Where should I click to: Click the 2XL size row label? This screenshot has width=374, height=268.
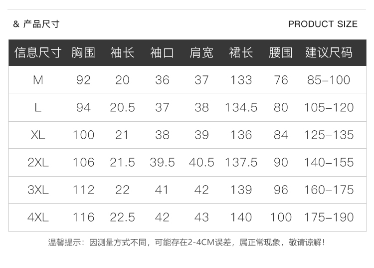pos(38,162)
